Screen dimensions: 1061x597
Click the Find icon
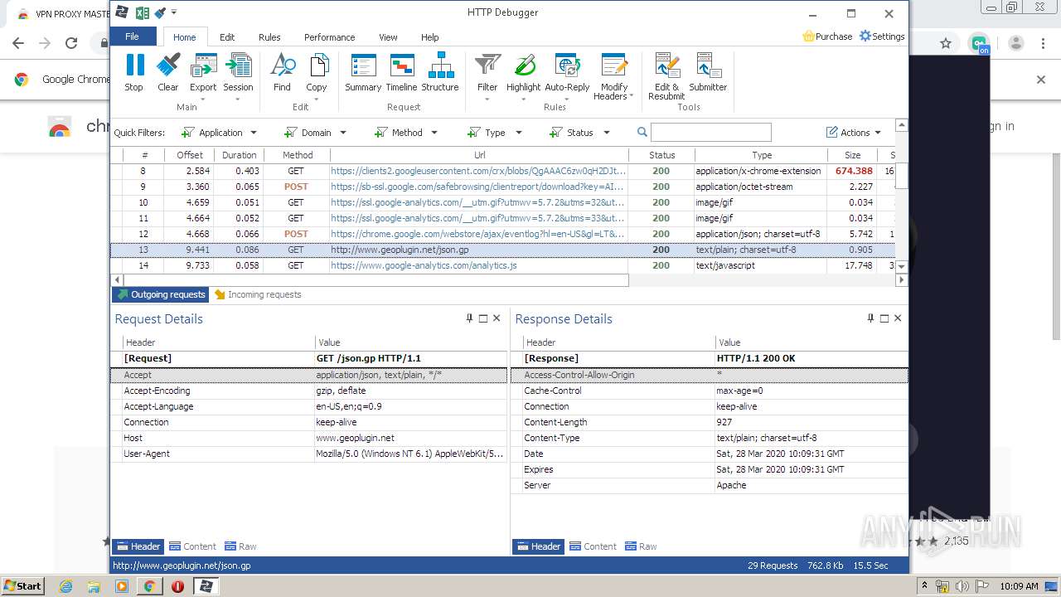point(283,72)
